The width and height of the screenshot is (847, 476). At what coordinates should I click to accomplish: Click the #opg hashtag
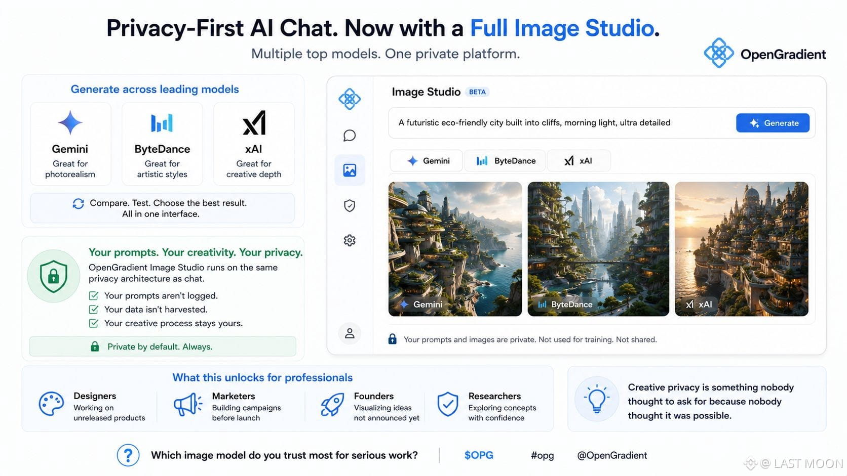(542, 455)
